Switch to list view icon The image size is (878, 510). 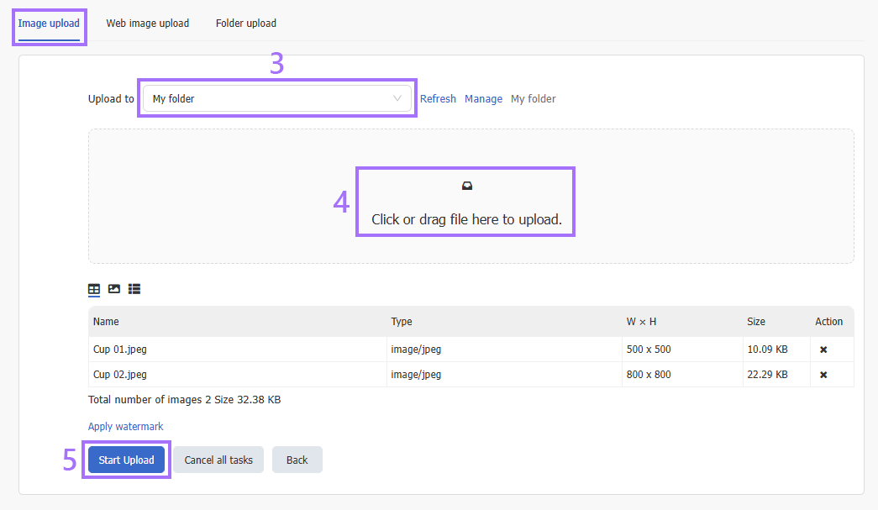click(134, 289)
